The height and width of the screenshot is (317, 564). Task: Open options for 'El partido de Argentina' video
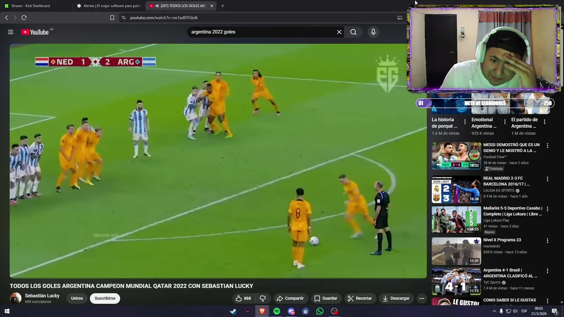pos(545,122)
